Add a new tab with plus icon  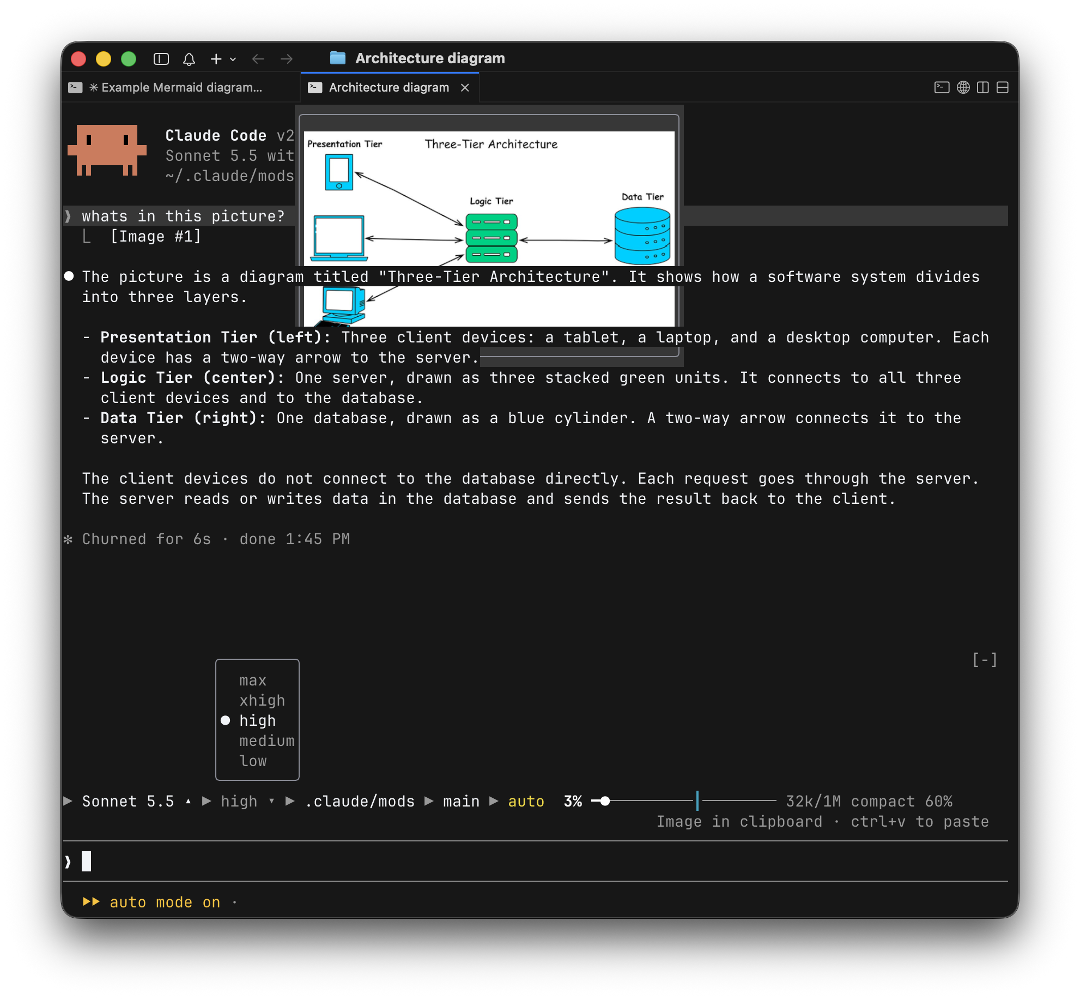pyautogui.click(x=216, y=59)
